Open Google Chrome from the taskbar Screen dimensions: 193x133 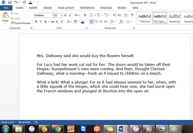58,129
